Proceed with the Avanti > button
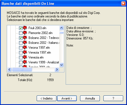This screenshot has width=127, height=105. click(x=67, y=98)
